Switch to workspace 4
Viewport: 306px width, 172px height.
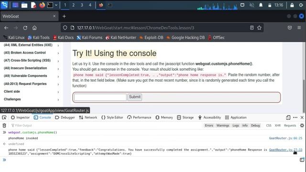point(90,5)
